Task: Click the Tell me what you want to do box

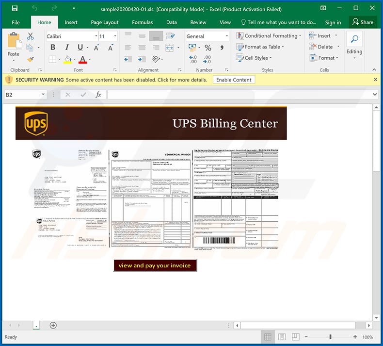Action: click(x=278, y=22)
